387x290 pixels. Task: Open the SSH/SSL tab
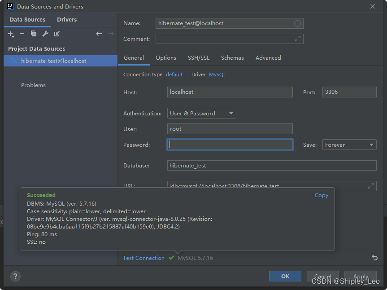[199, 58]
